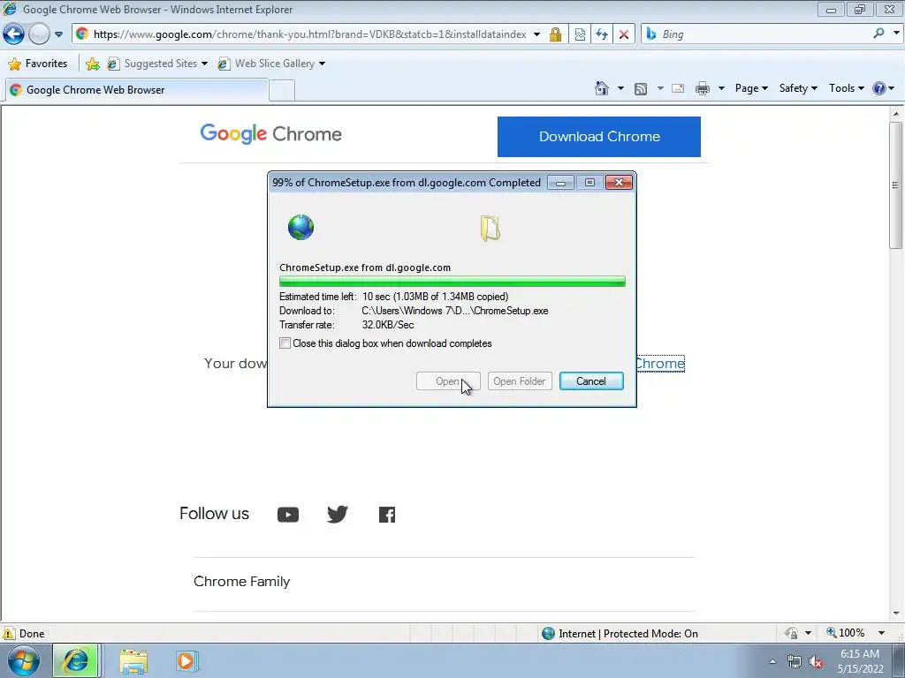
Task: Open the Tools menu
Action: [x=846, y=88]
